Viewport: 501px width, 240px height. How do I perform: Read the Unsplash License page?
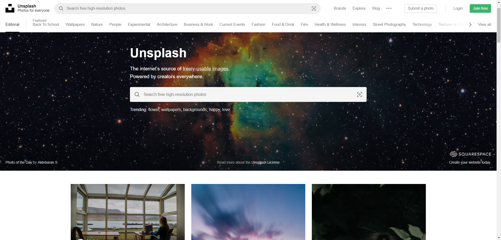[x=265, y=162]
